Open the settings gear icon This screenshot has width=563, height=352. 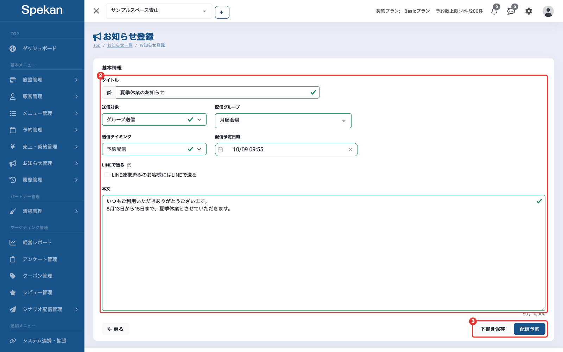coord(529,11)
